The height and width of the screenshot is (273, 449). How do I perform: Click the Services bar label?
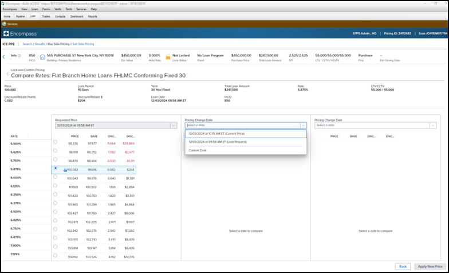tap(13, 24)
